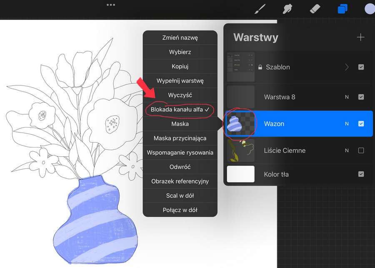Open blend mode N of Warstwa 8
The width and height of the screenshot is (375, 268).
coord(347,97)
